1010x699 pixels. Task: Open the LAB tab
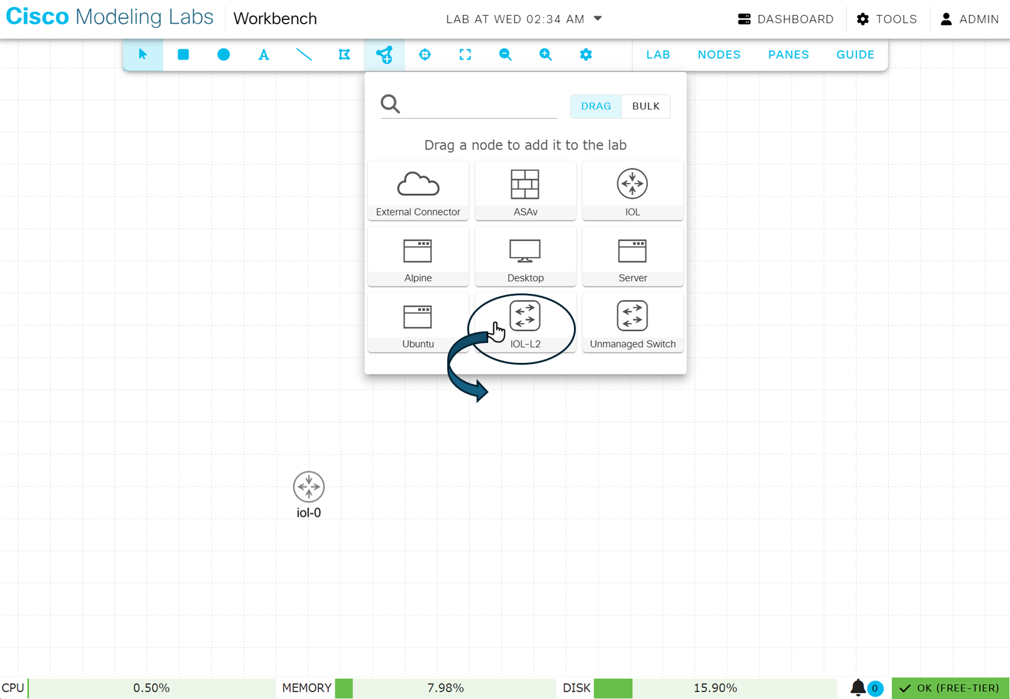(658, 55)
